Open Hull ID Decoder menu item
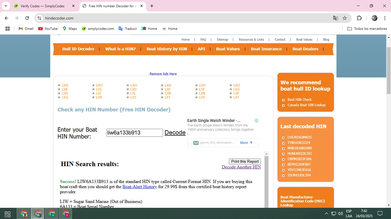 (78, 49)
